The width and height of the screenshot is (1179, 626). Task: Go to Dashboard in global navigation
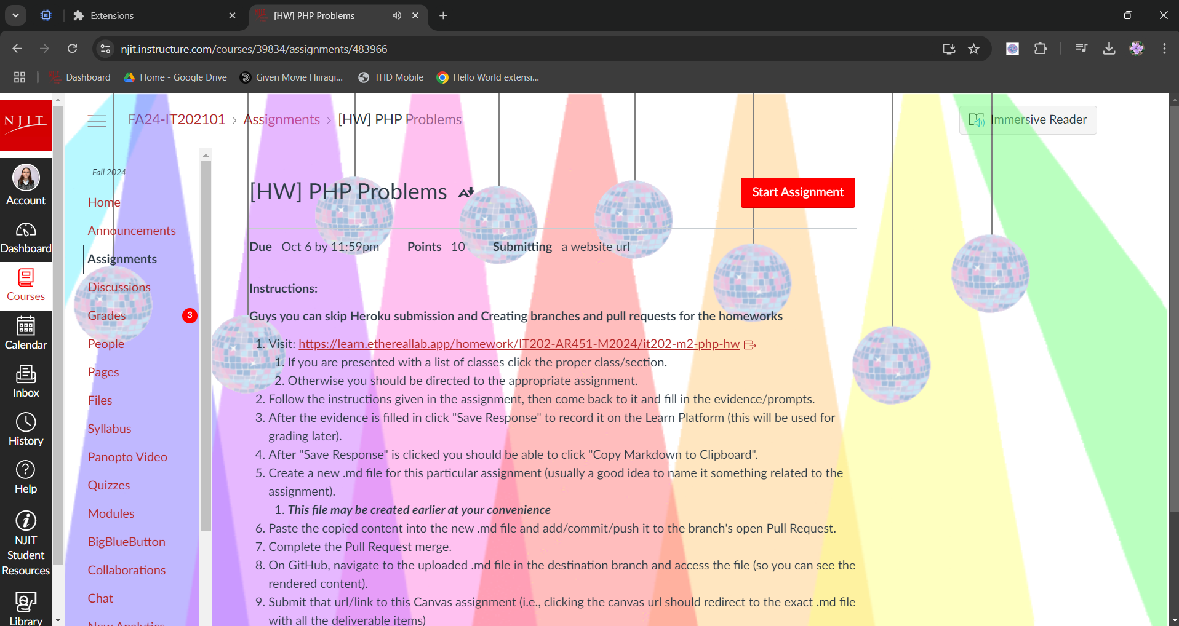(26, 239)
